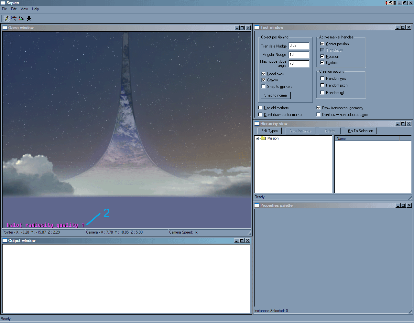The height and width of the screenshot is (323, 414).
Task: Expand the Mission tree node
Action: pos(257,138)
